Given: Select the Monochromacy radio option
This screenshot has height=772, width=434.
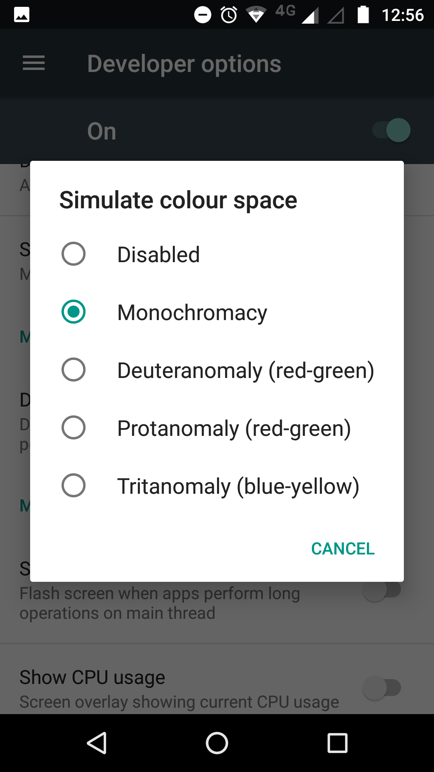Looking at the screenshot, I should (217, 312).
